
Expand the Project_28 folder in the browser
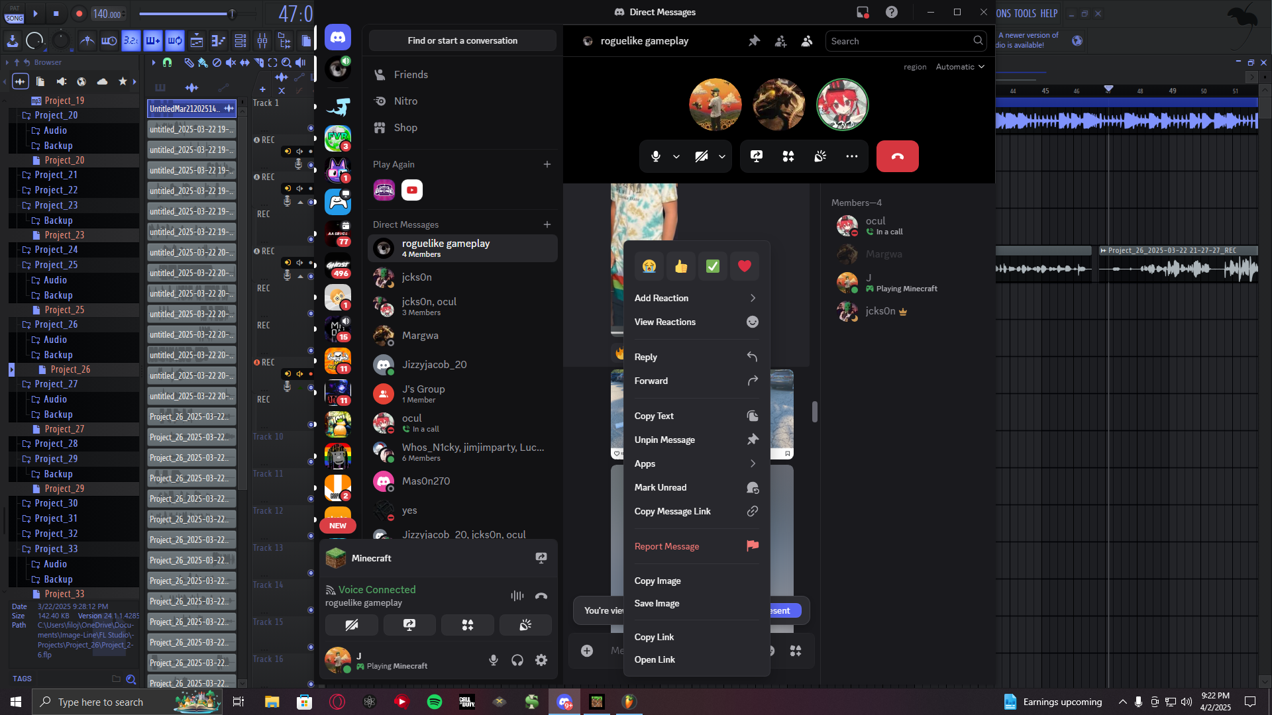pyautogui.click(x=56, y=444)
